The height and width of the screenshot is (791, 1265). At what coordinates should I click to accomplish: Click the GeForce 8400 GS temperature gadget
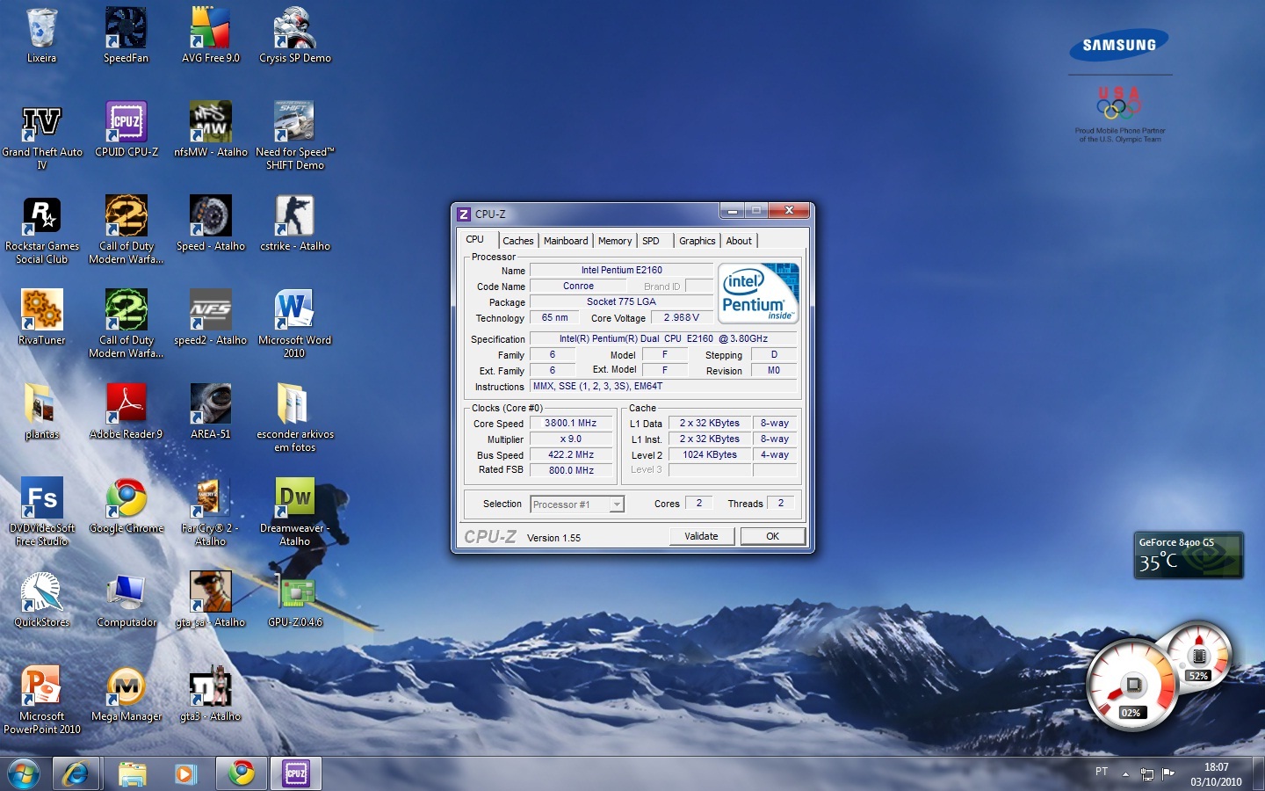tap(1189, 555)
